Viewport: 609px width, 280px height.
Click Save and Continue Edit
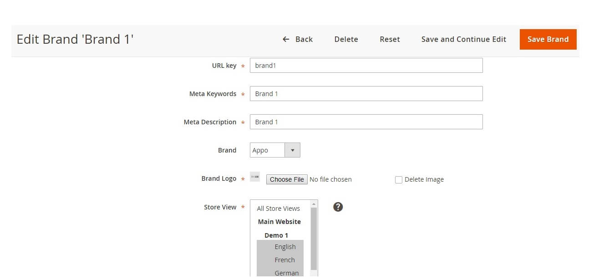coord(463,39)
